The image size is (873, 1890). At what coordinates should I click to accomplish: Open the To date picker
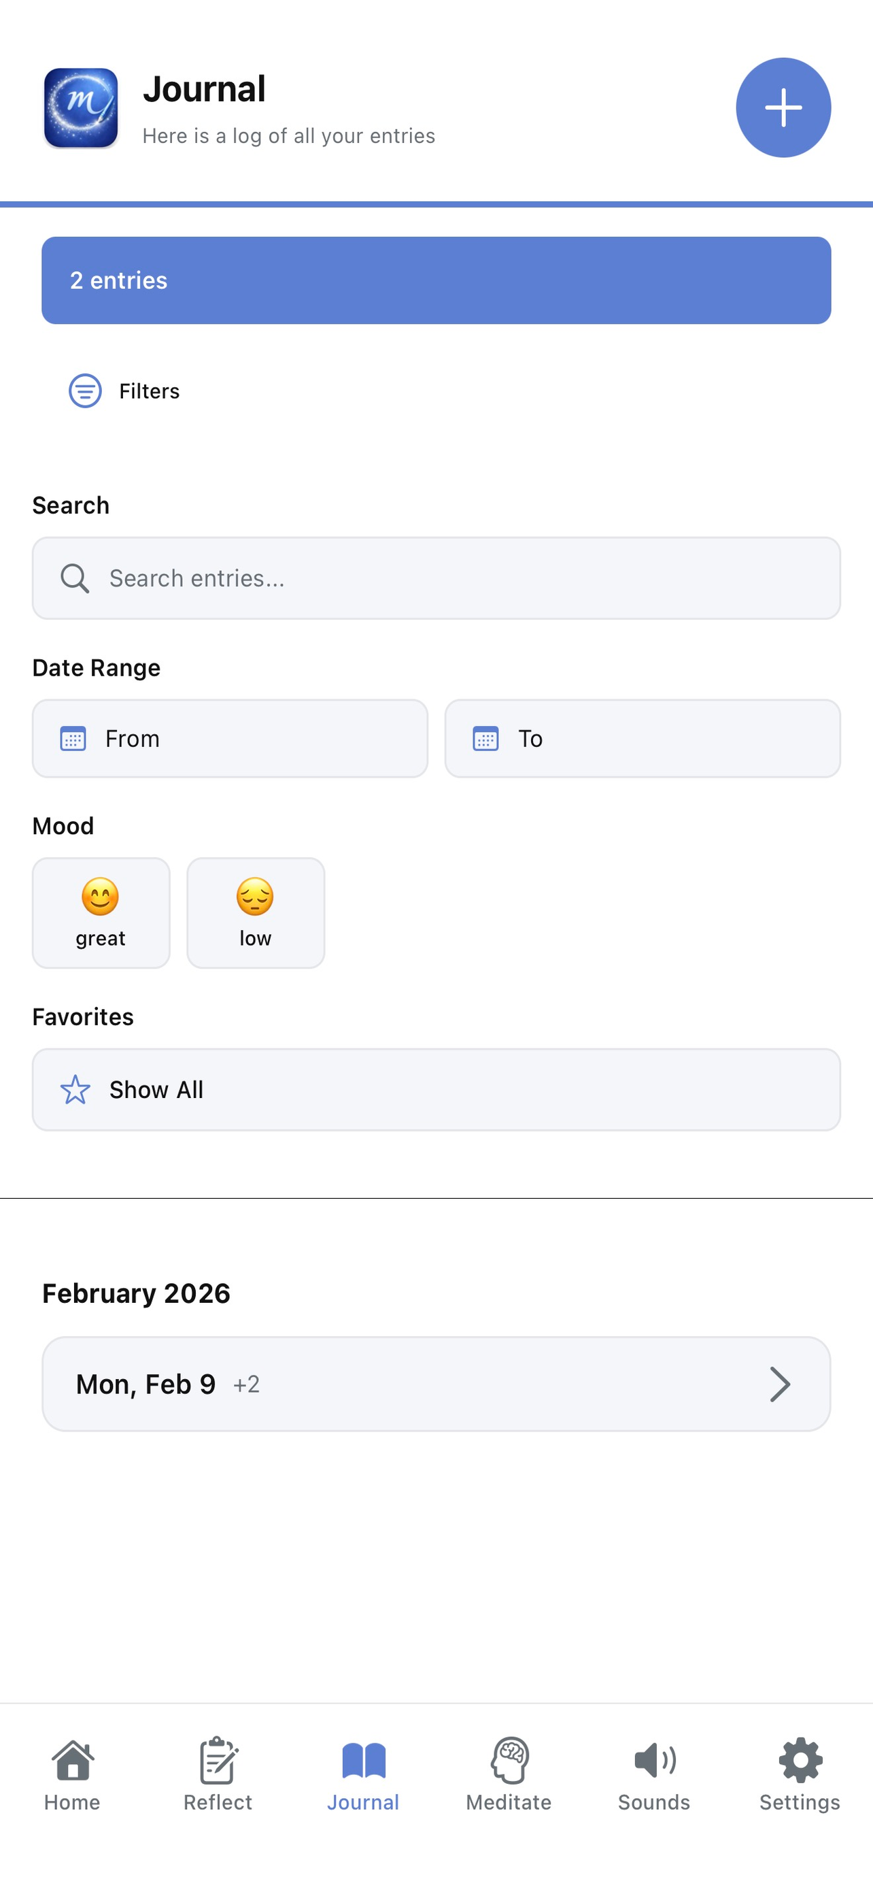[x=642, y=738]
